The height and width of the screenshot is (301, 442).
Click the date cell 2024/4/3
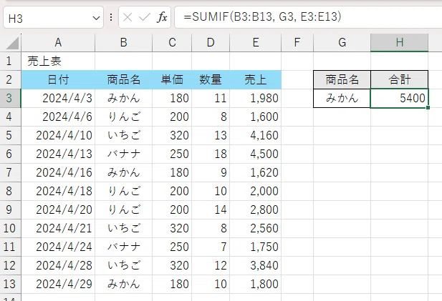point(58,98)
